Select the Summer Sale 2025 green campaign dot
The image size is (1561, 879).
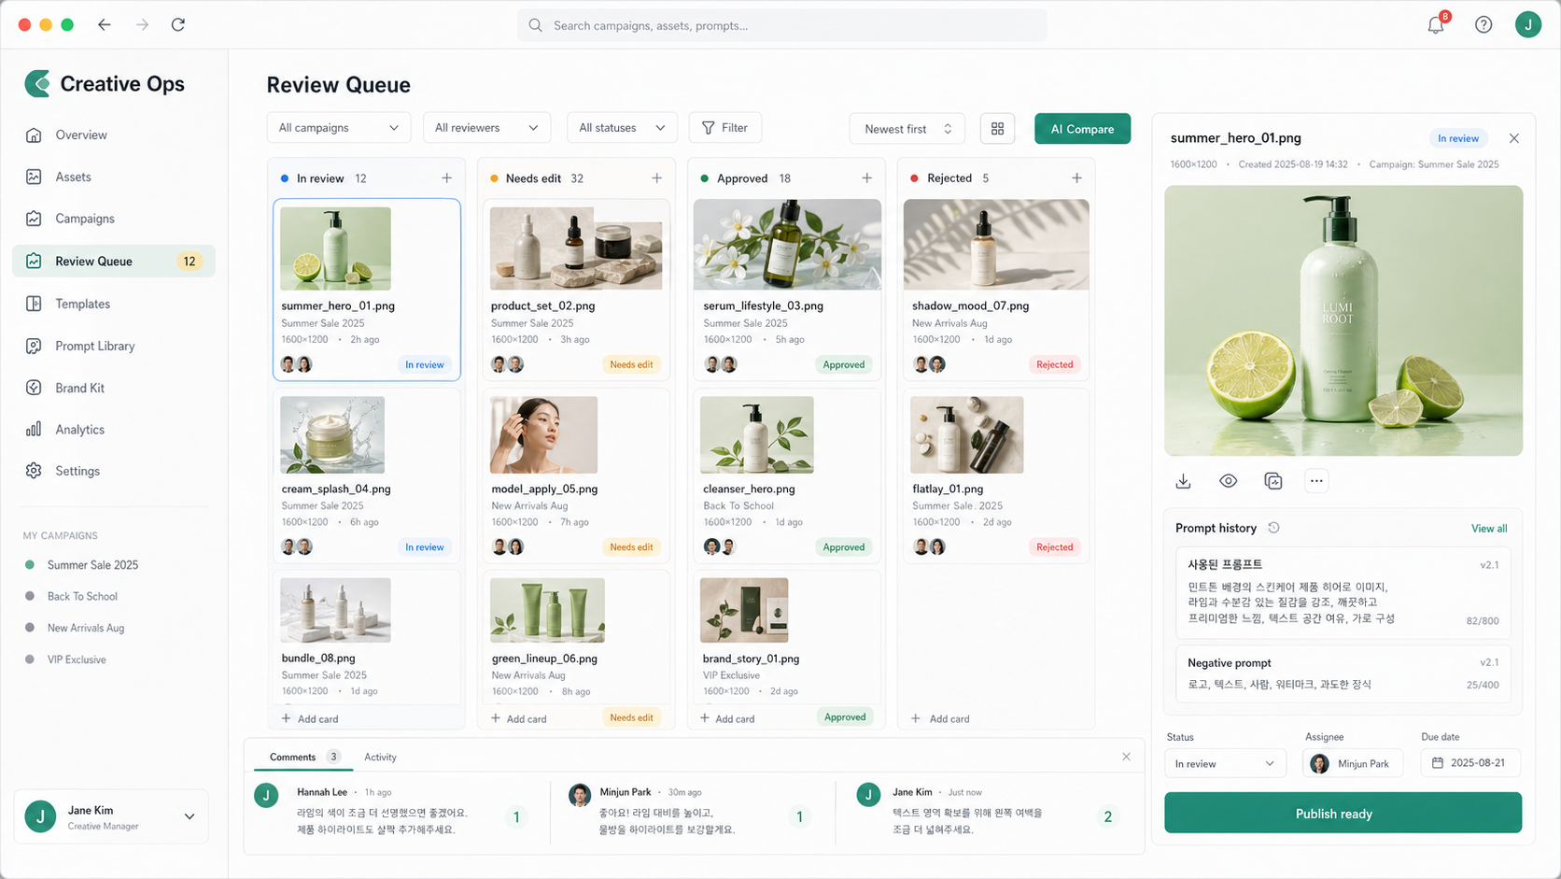coord(30,565)
